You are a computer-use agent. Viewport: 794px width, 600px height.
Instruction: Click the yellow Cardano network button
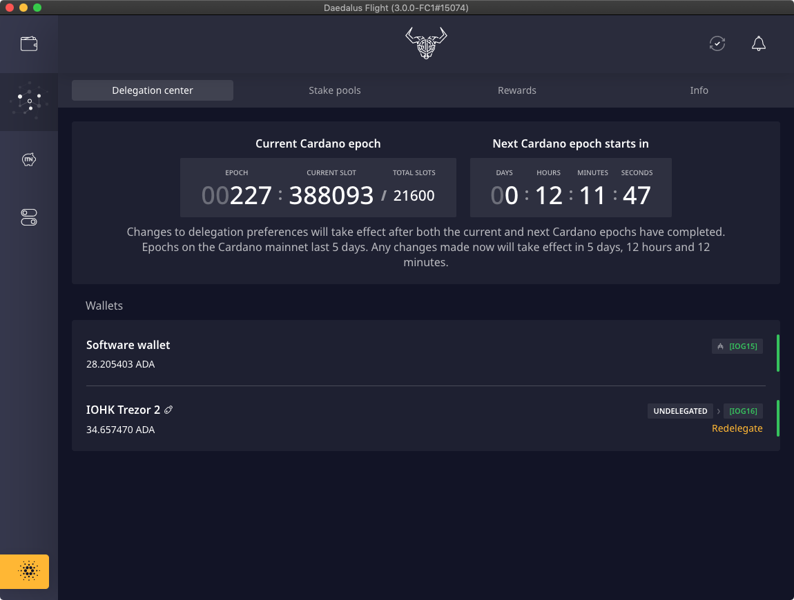pos(24,571)
